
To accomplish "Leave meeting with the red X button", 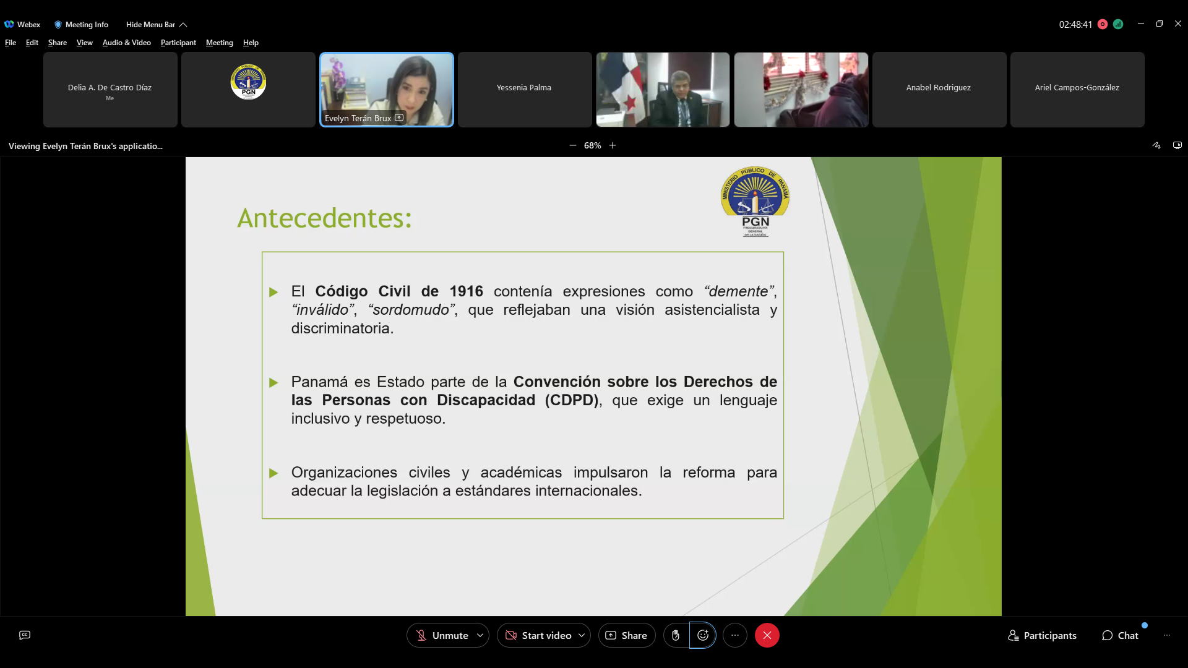I will tap(767, 635).
